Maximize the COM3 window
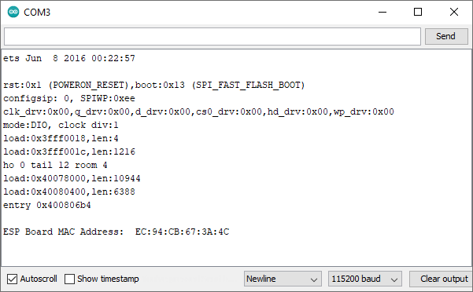The image size is (473, 292). [x=418, y=12]
